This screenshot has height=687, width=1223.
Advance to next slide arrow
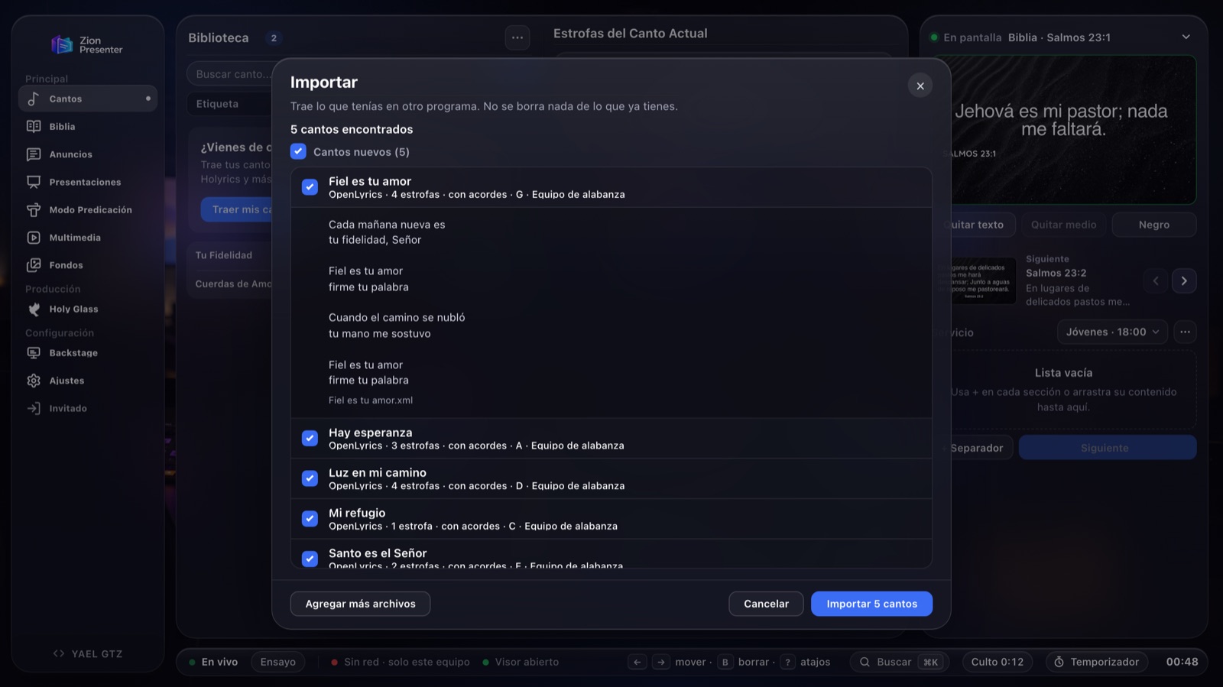point(1184,280)
